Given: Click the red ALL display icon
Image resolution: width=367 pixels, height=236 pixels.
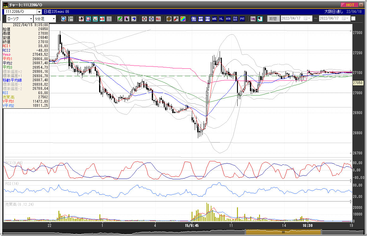Looking at the screenshot, I should [158, 19].
